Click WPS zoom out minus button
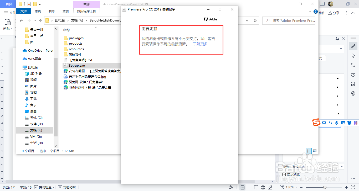 pos(302,187)
